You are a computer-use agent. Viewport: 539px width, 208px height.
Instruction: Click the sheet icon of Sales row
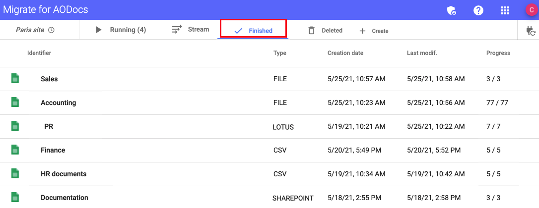tap(15, 79)
